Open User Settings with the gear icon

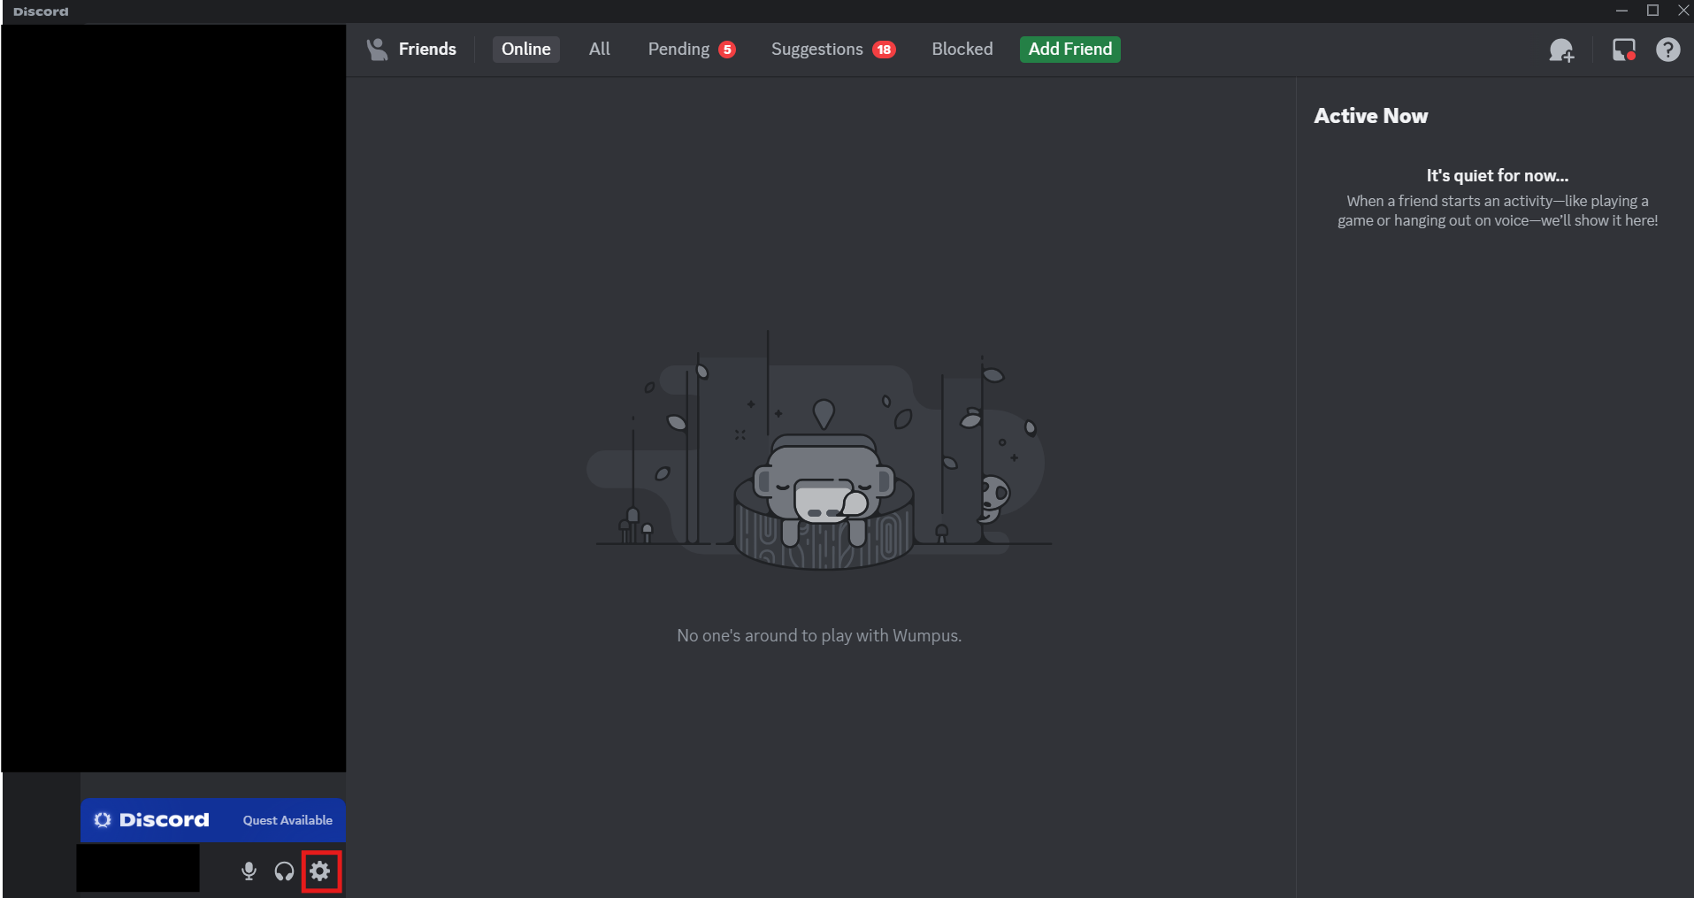click(x=320, y=871)
